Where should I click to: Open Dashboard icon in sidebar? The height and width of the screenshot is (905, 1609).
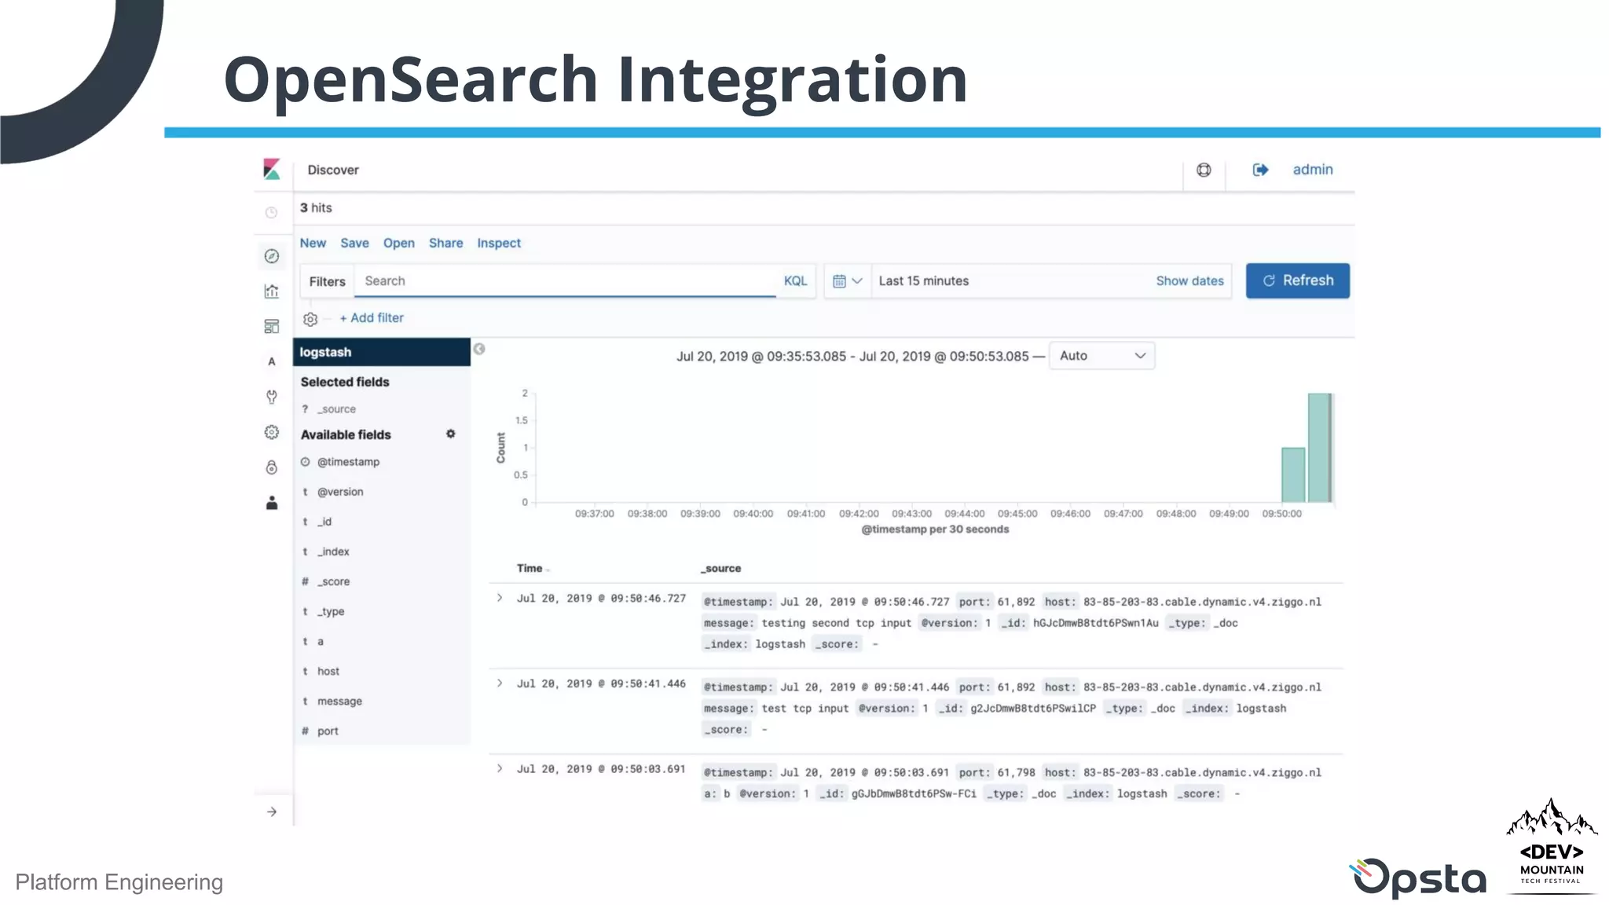(271, 326)
